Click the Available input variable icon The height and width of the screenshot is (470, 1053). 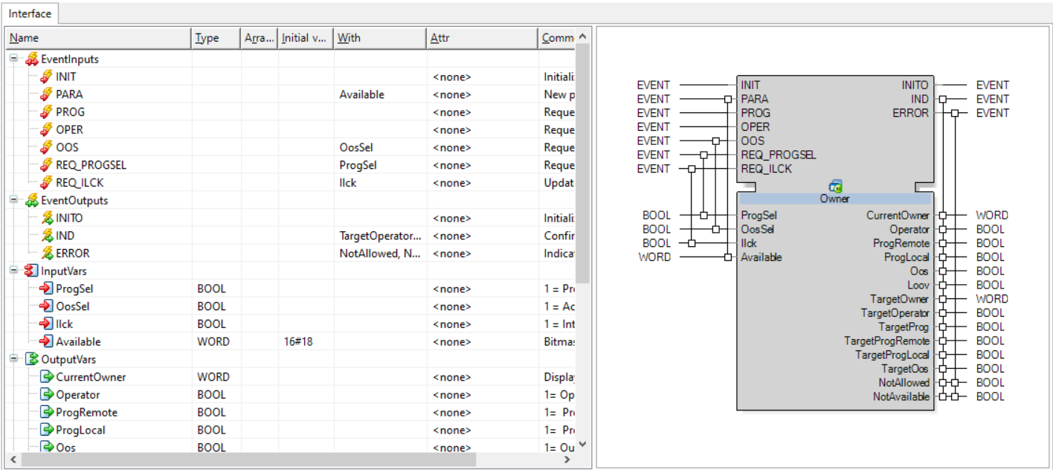[47, 341]
